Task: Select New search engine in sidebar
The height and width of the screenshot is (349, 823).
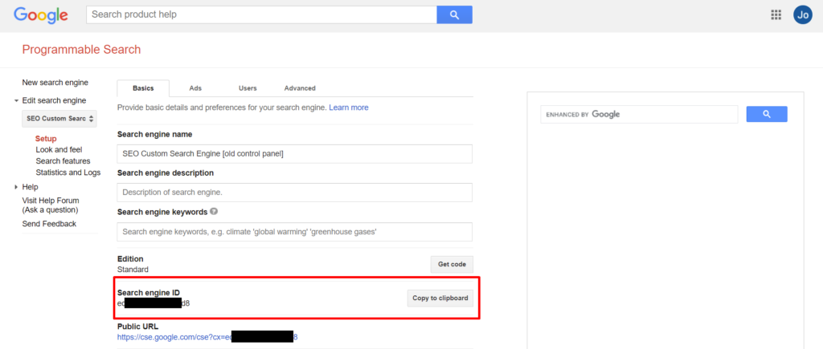Action: click(55, 83)
